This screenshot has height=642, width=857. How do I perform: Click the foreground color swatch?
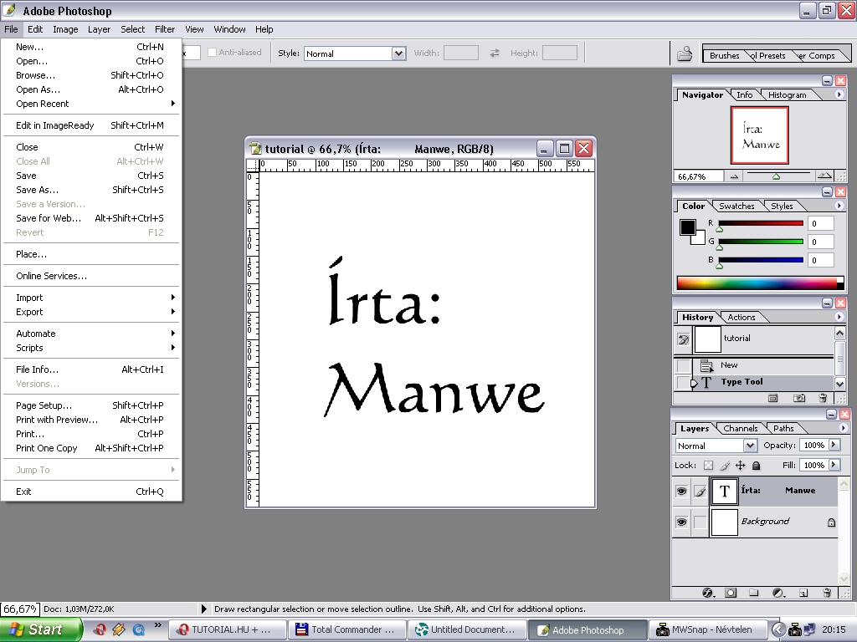pos(687,227)
